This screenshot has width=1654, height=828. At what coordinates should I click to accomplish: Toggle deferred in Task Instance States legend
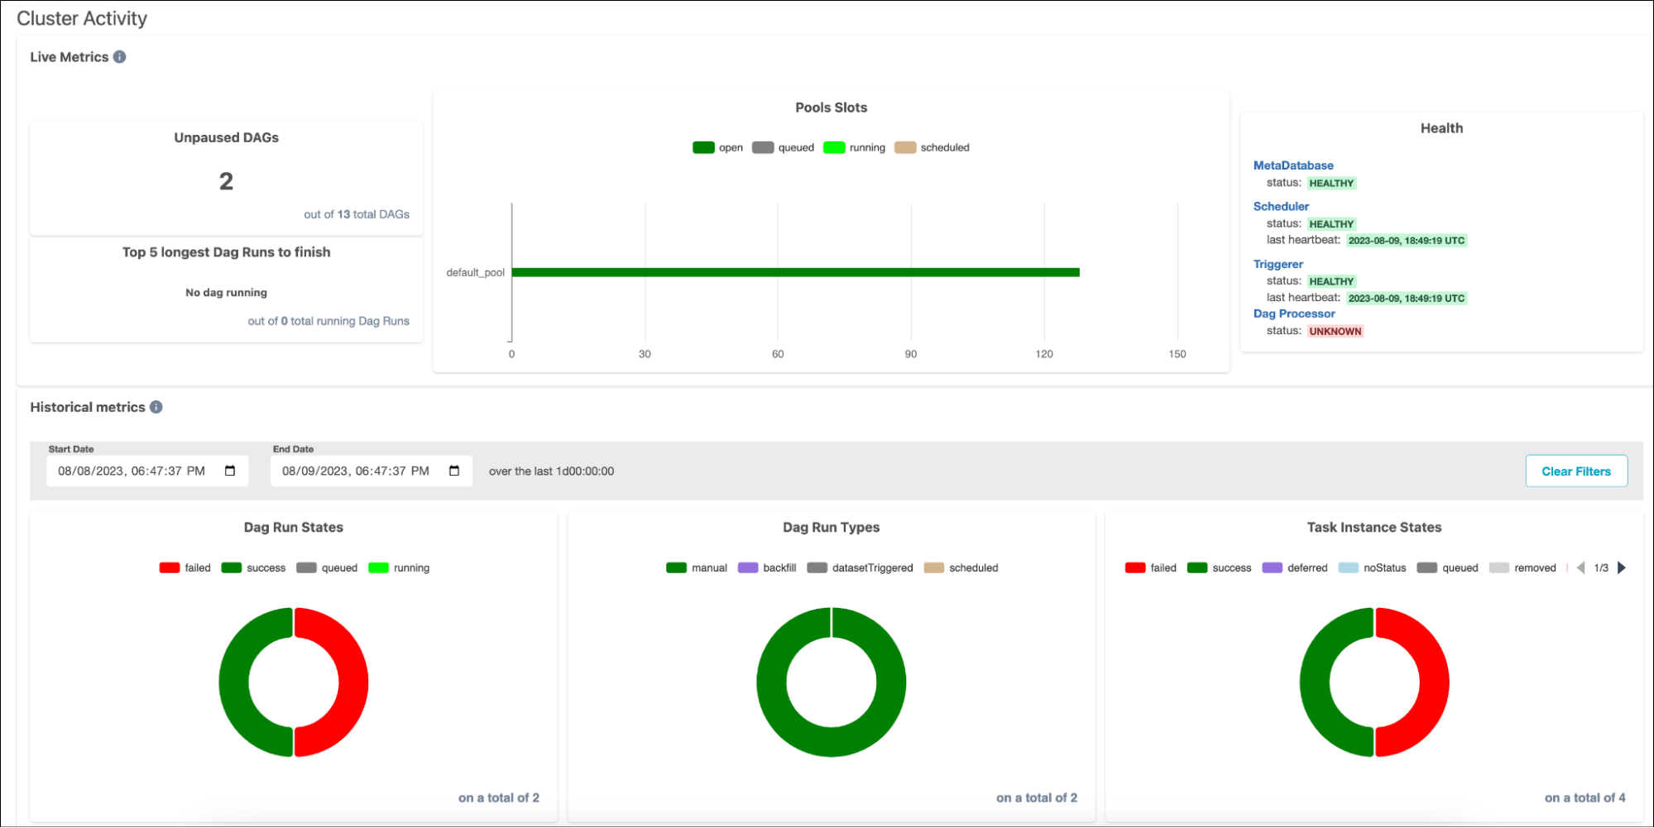click(x=1294, y=568)
